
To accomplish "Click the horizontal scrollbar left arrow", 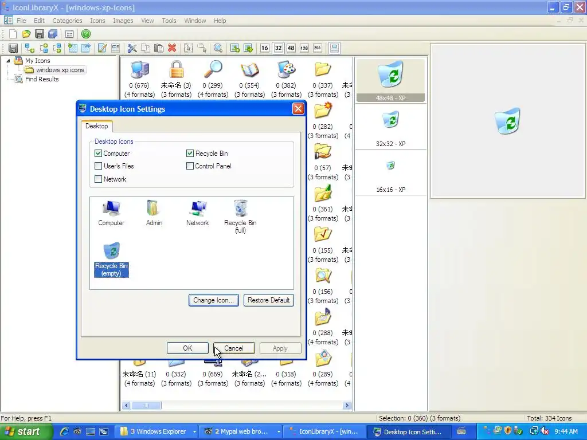I will (126, 405).
